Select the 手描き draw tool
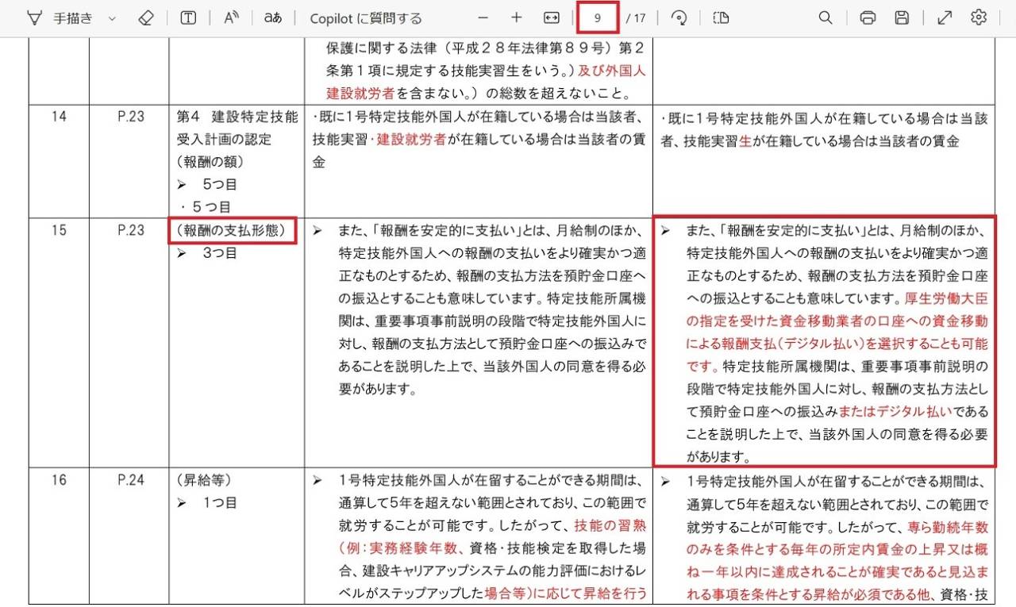This screenshot has width=1016, height=607. pyautogui.click(x=60, y=18)
